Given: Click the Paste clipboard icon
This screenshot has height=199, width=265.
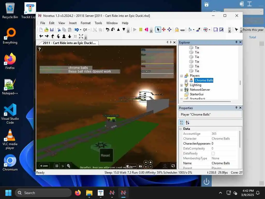Looking at the screenshot, I should click(70, 30).
